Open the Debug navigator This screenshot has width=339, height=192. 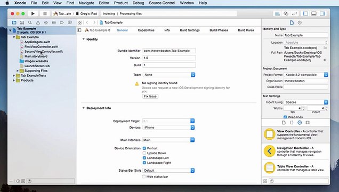(54, 22)
